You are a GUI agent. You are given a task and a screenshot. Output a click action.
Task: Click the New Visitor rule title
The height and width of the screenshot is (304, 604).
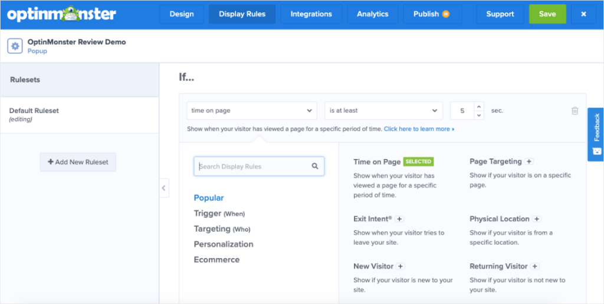click(x=373, y=266)
